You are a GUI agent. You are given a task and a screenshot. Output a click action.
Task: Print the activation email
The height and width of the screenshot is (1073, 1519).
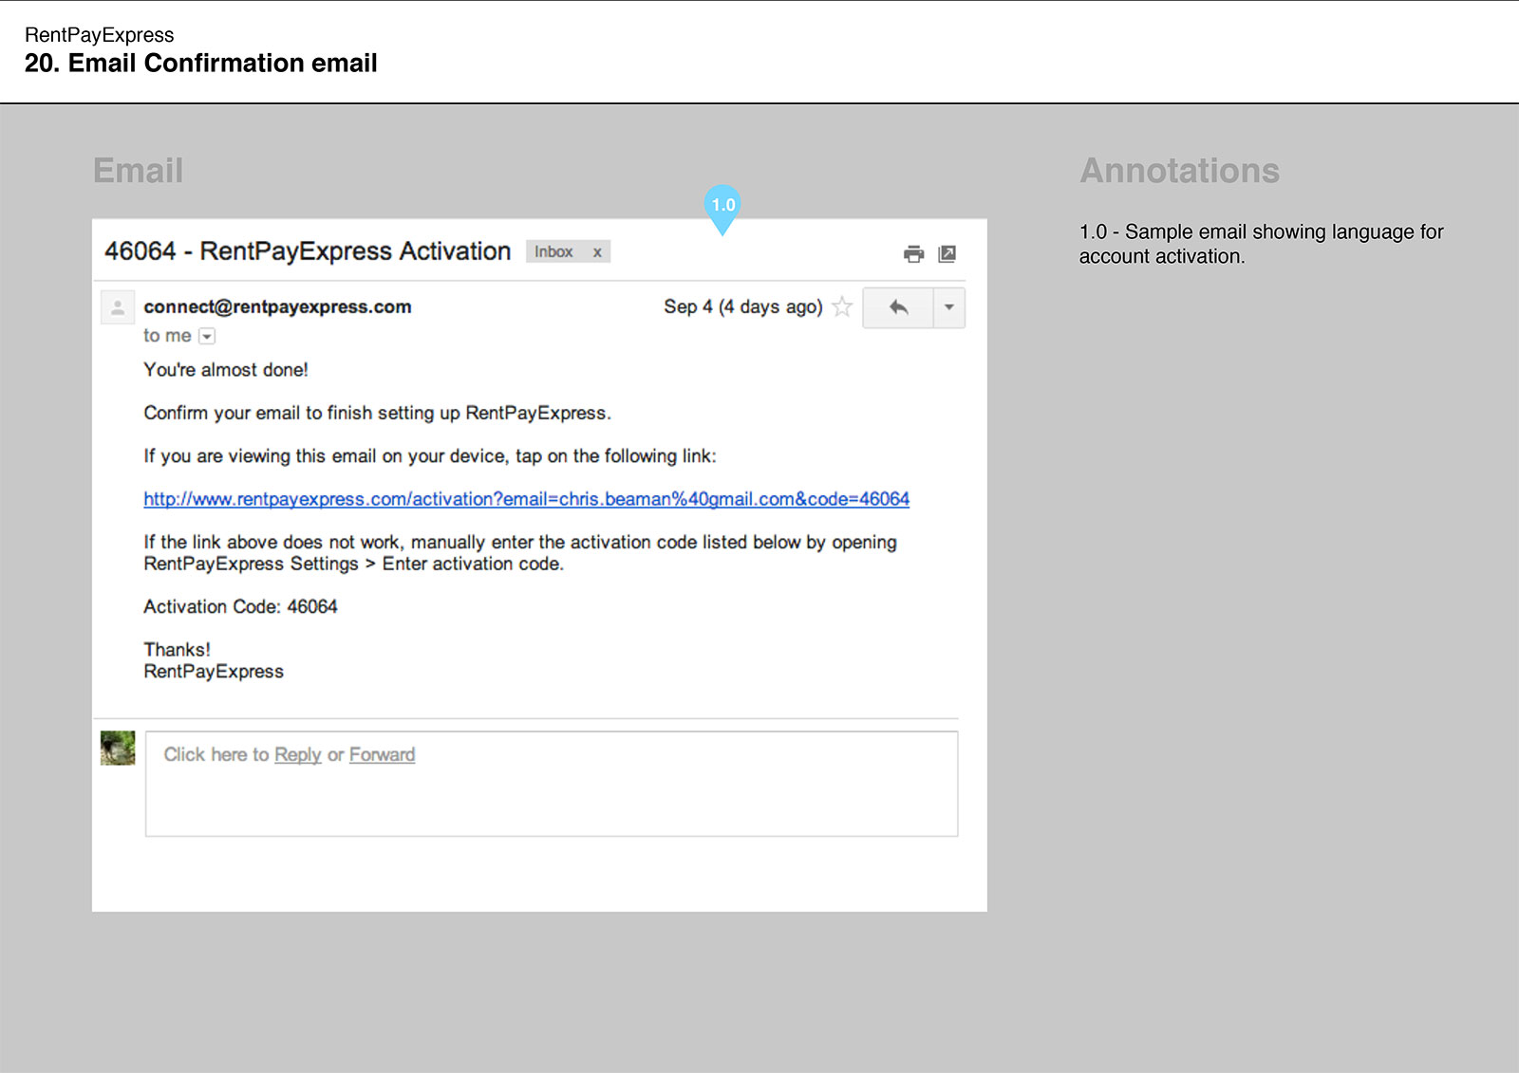coord(913,253)
